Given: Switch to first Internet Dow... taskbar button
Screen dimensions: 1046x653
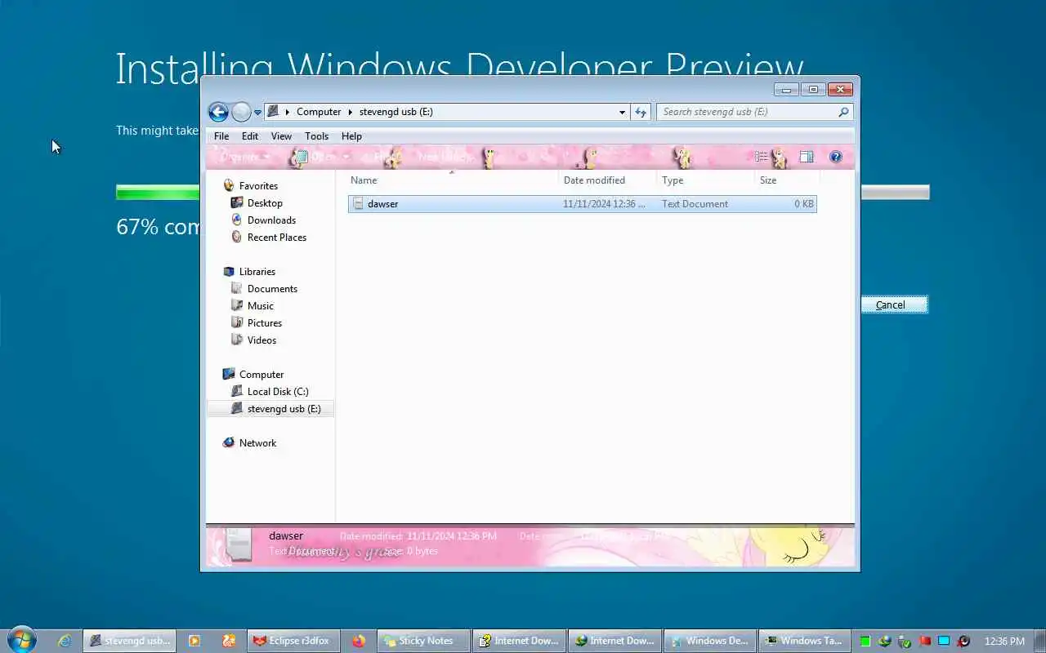Looking at the screenshot, I should [519, 641].
